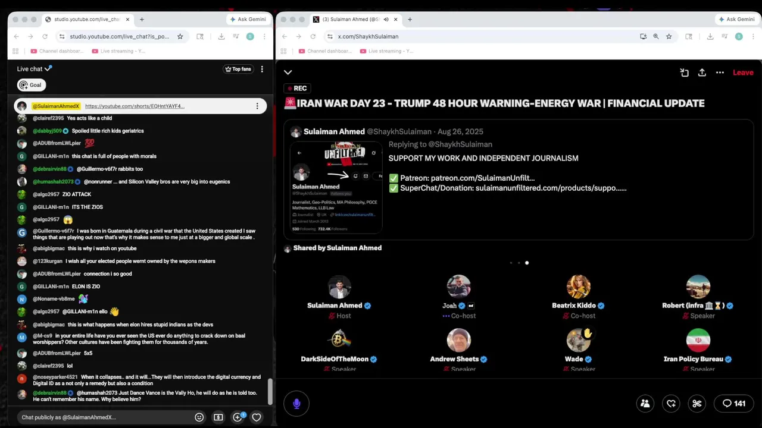The image size is (762, 428).
Task: Click the live chat scrollbar
Action: coord(271,391)
